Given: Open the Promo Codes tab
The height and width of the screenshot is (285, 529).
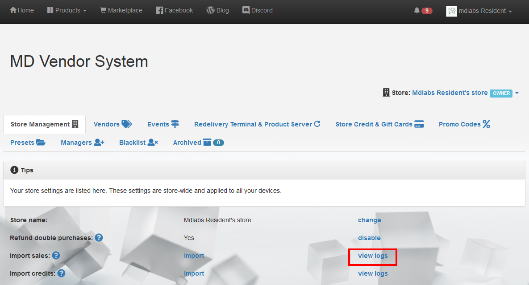Looking at the screenshot, I should 464,124.
